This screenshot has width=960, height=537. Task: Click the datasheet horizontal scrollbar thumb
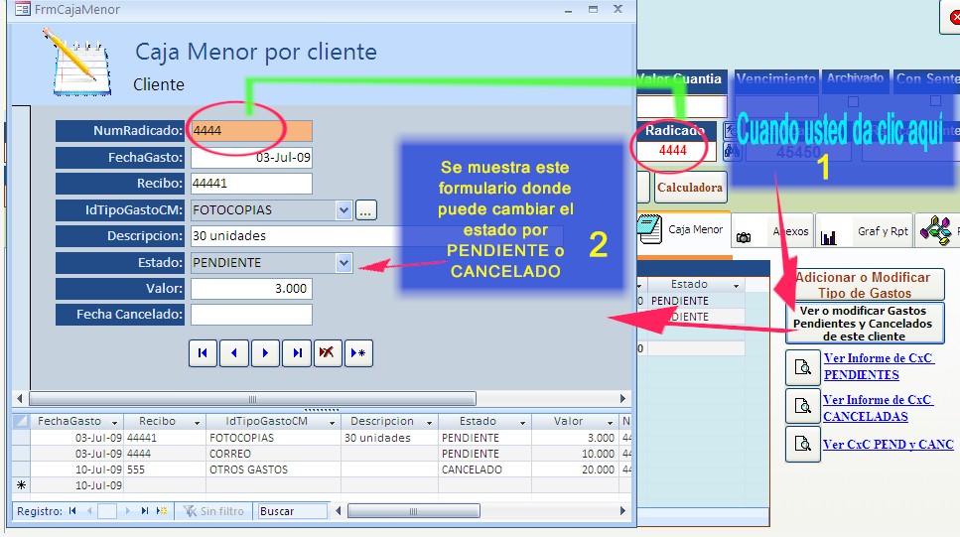pos(413,510)
